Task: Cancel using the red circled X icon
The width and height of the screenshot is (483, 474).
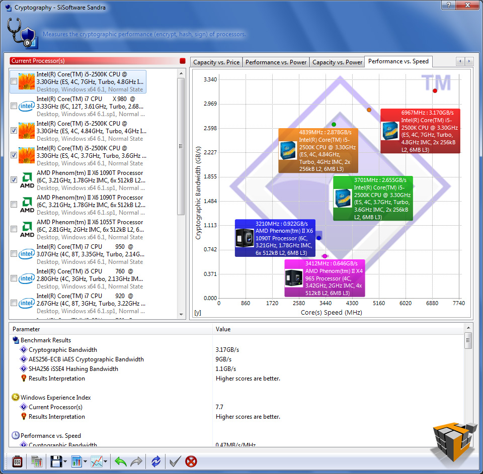Action: pyautogui.click(x=191, y=461)
